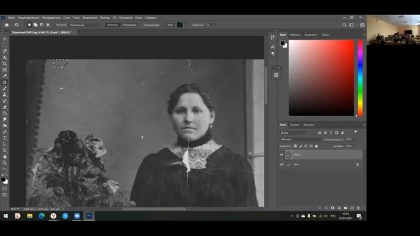Open the layer fill dropdown
The height and width of the screenshot is (236, 420).
click(354, 146)
